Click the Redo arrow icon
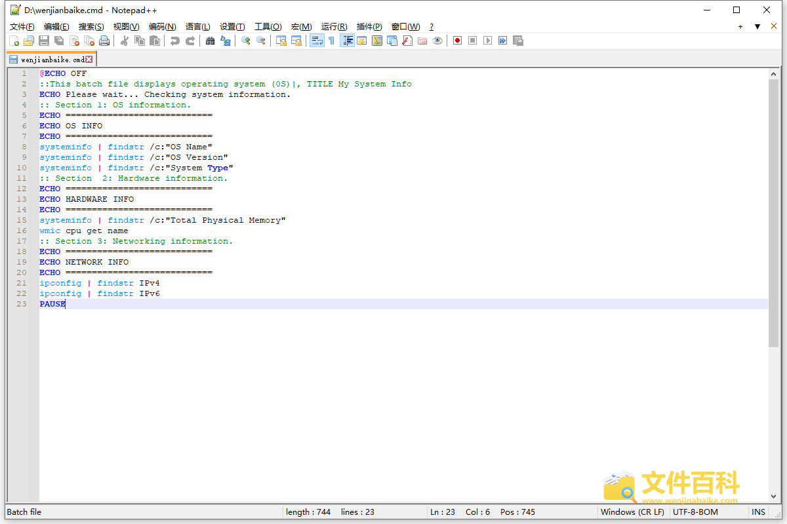The image size is (787, 524). coord(190,41)
